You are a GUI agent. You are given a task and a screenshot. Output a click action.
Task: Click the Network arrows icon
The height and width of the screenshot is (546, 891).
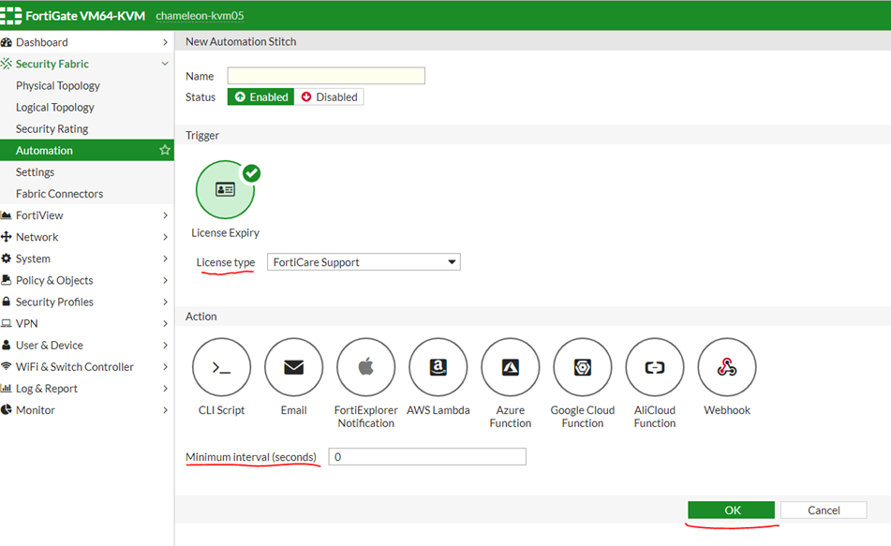(7, 237)
